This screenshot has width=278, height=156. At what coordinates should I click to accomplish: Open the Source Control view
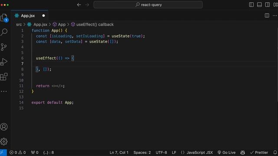tap(4, 47)
